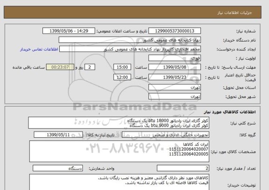Select the code 1151120064020005

pos(189,154)
